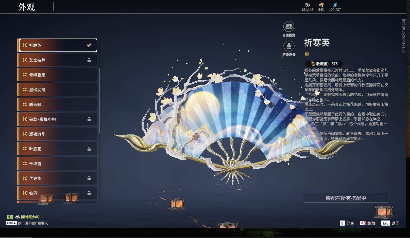The width and height of the screenshot is (410, 238).
Task: Click the fan icon beside 耀夜流华
Action: (x=25, y=134)
